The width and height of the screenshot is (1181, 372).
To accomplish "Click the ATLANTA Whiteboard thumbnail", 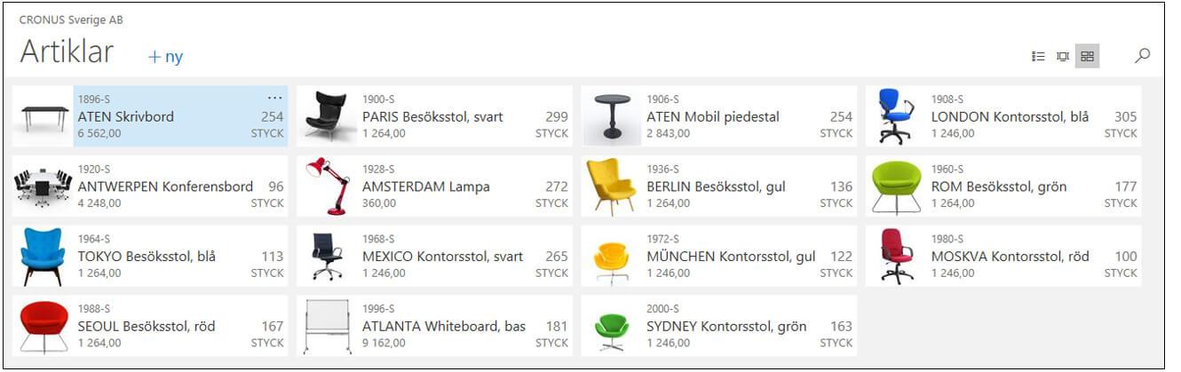I will (328, 327).
